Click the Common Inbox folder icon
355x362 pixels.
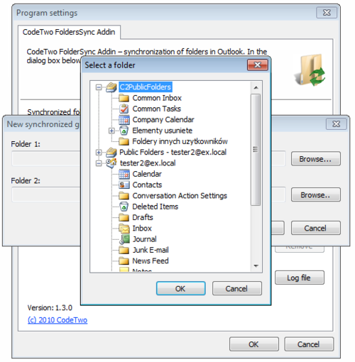click(124, 98)
